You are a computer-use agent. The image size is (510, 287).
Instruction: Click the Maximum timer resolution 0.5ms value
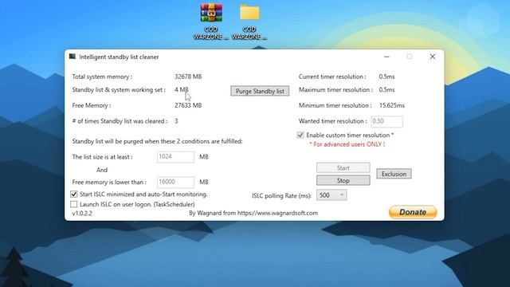tap(386, 90)
